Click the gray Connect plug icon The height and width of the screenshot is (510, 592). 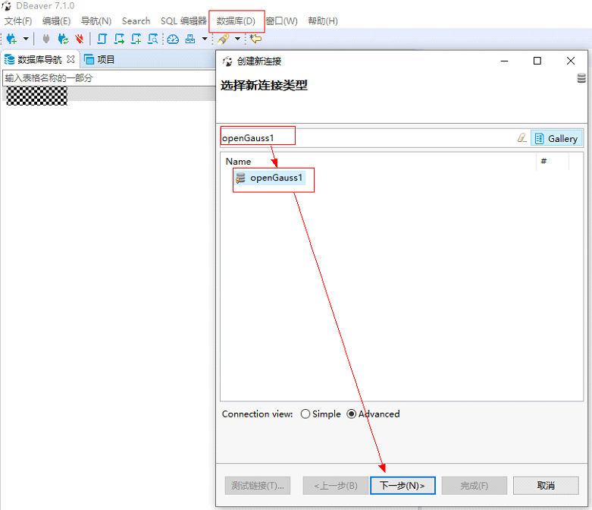click(x=46, y=39)
